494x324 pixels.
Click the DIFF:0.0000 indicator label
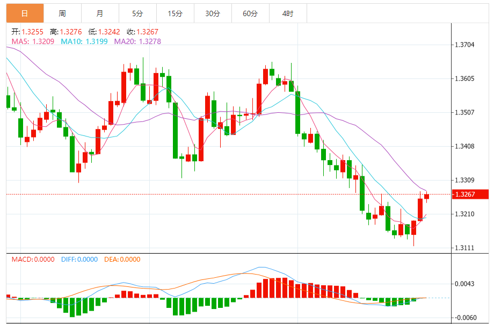coord(79,260)
